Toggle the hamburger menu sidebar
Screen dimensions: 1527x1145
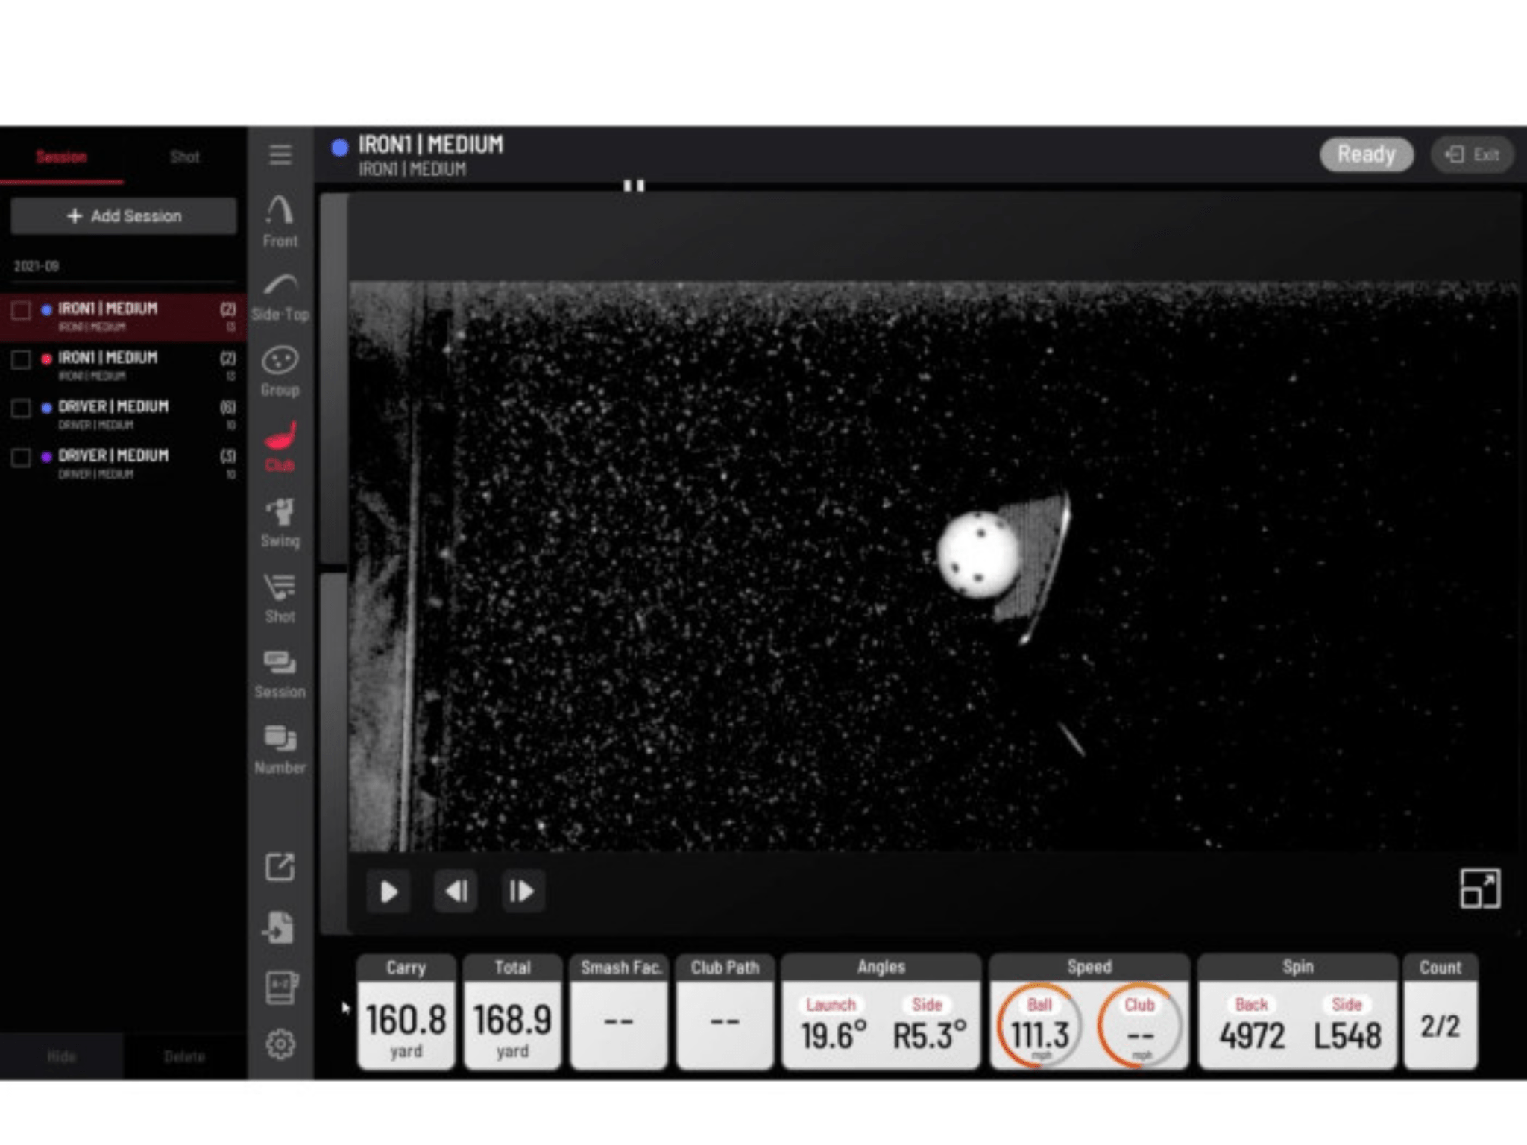pos(280,154)
